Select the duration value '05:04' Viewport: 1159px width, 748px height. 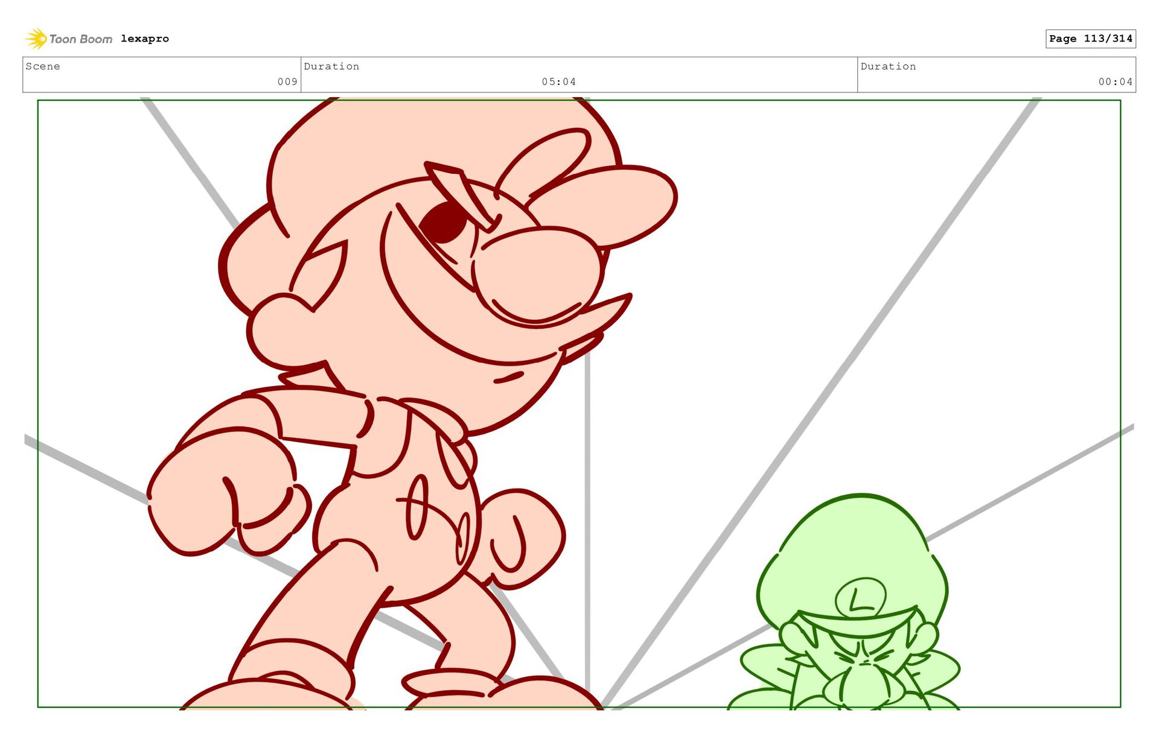(x=558, y=81)
